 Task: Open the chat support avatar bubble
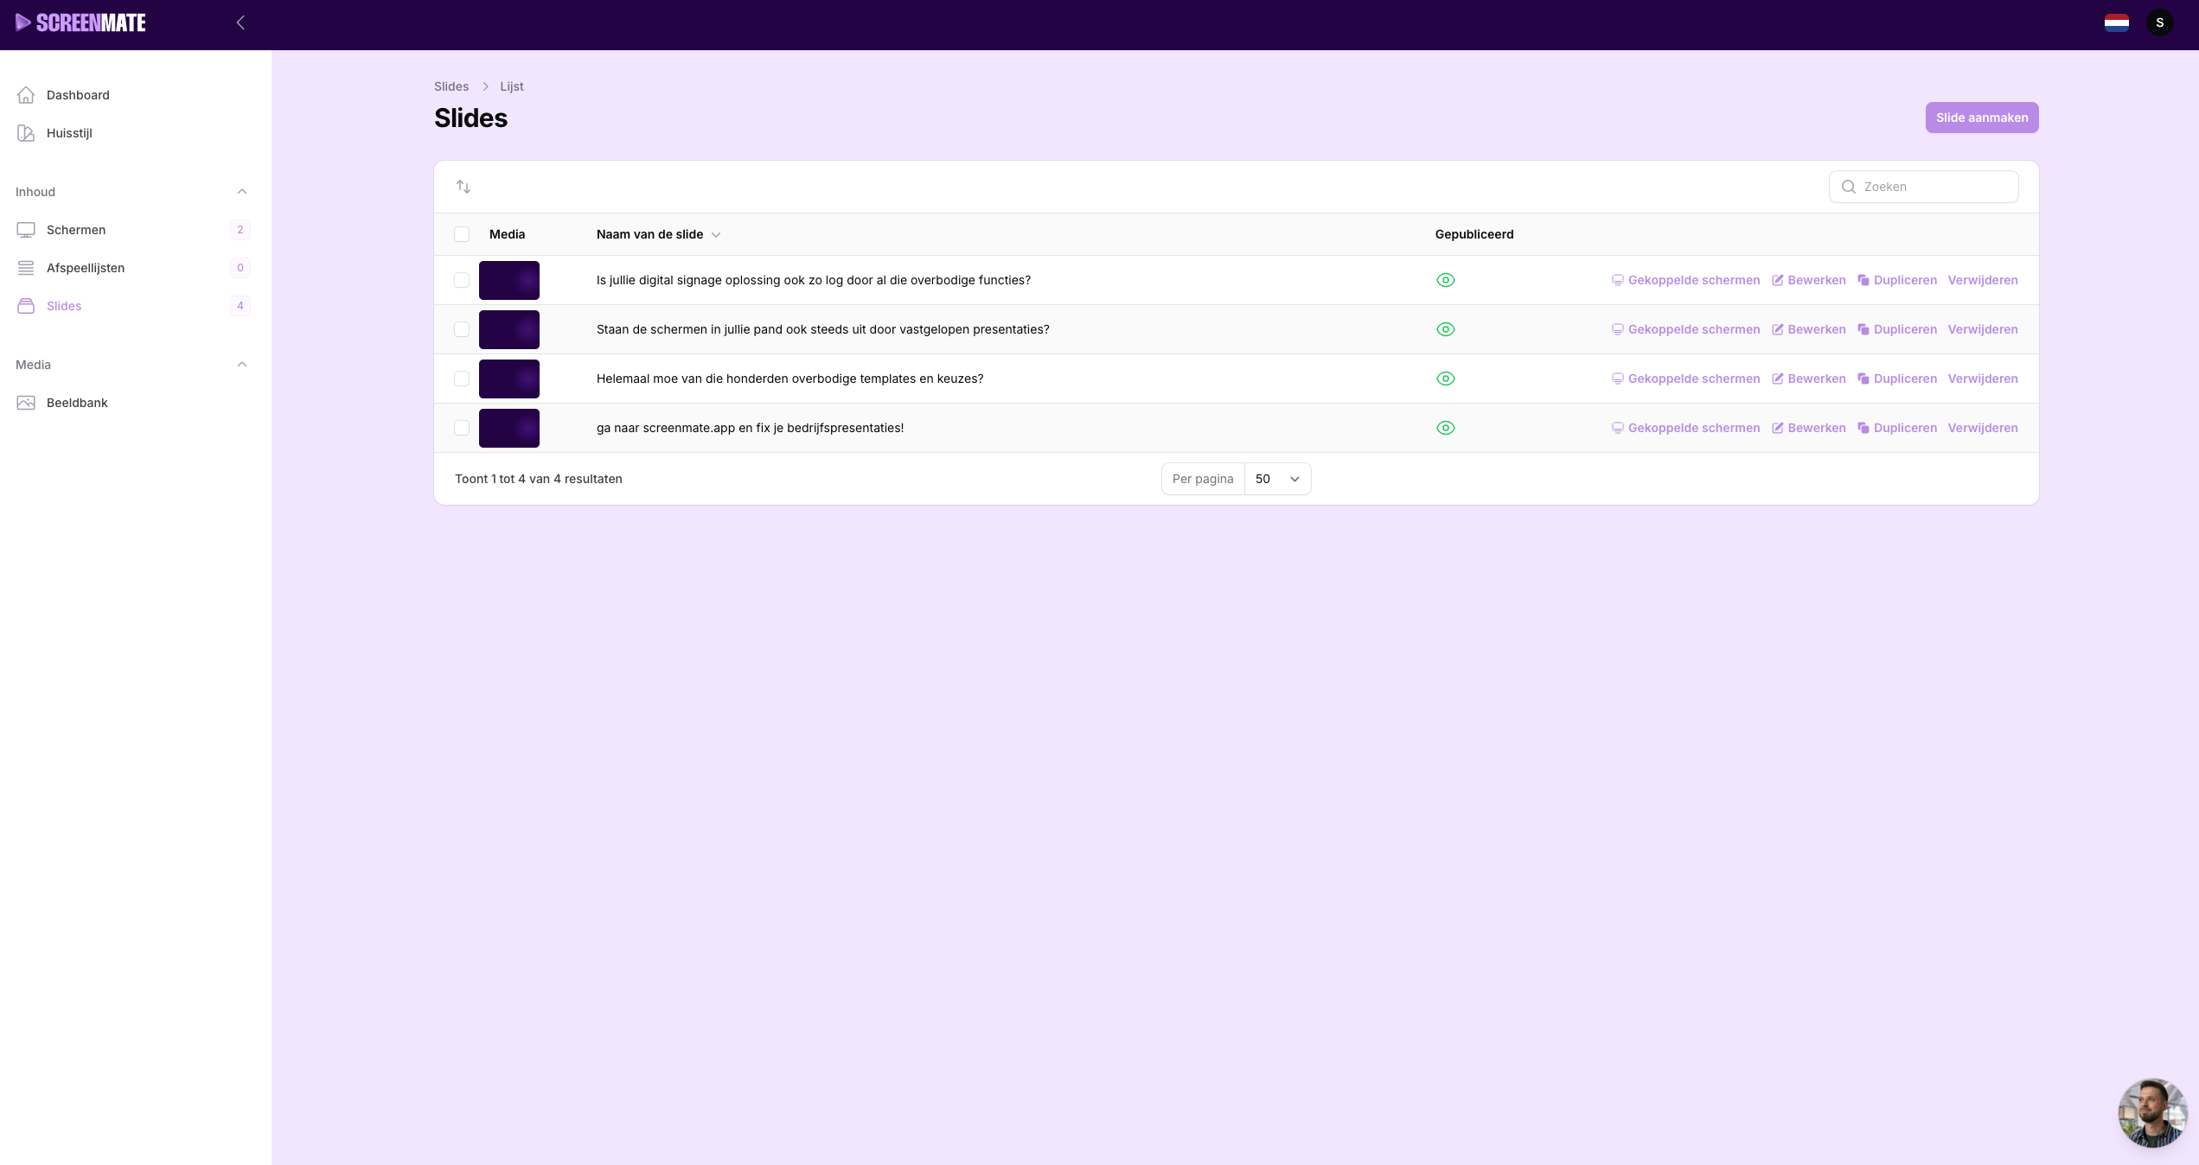[2151, 1112]
